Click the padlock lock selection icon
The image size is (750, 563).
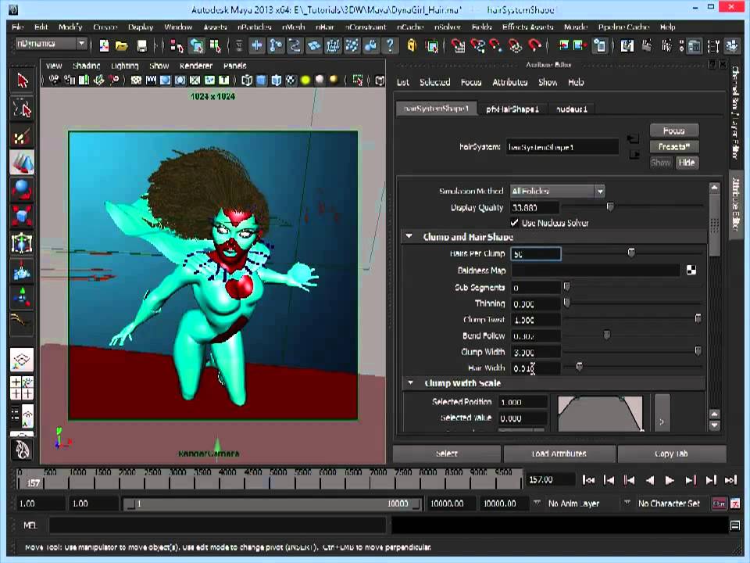[x=412, y=46]
